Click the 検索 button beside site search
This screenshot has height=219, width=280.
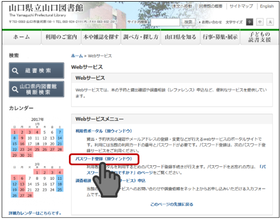click(188, 22)
